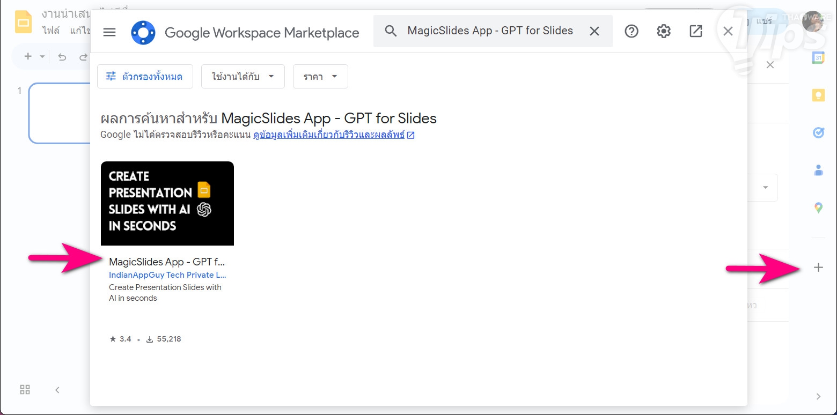Open the MagicSlides app banner image
This screenshot has width=837, height=415.
[x=167, y=203]
